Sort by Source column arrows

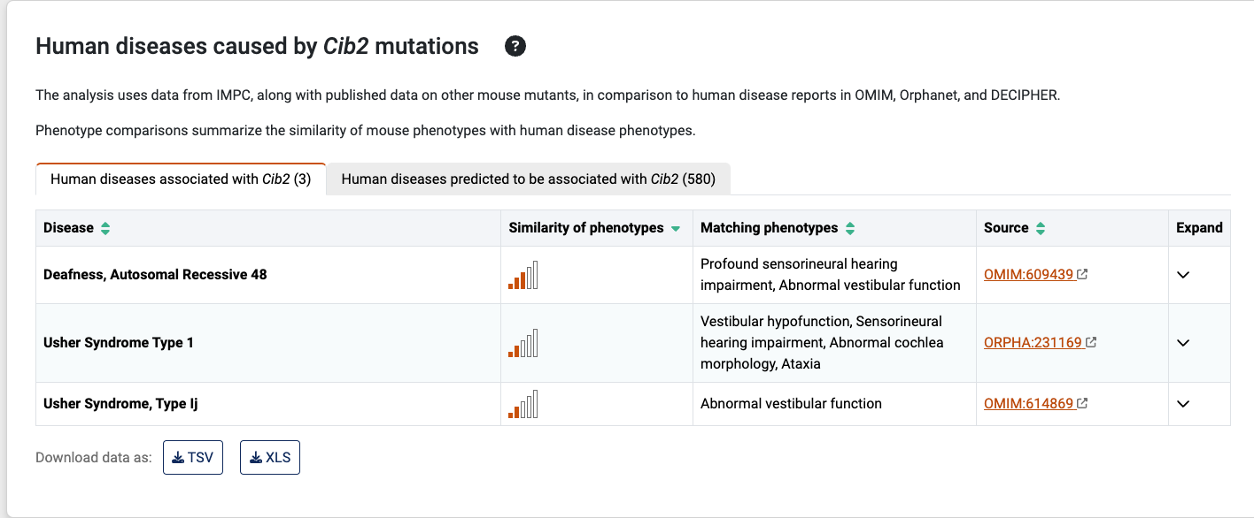click(x=1041, y=228)
